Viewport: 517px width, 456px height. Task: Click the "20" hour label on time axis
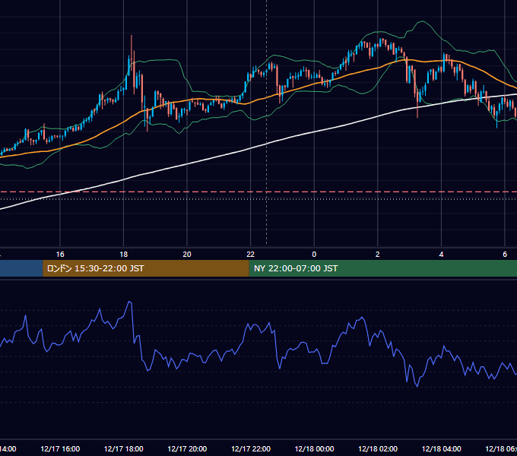tap(187, 254)
